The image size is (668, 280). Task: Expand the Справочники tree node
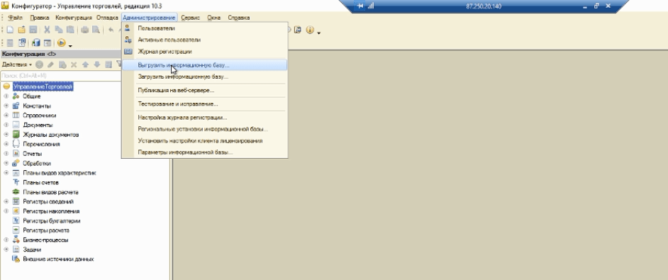point(6,116)
